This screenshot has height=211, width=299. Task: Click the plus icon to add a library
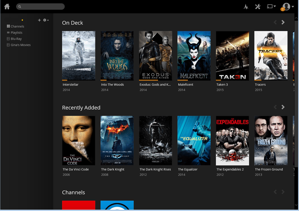(39, 20)
